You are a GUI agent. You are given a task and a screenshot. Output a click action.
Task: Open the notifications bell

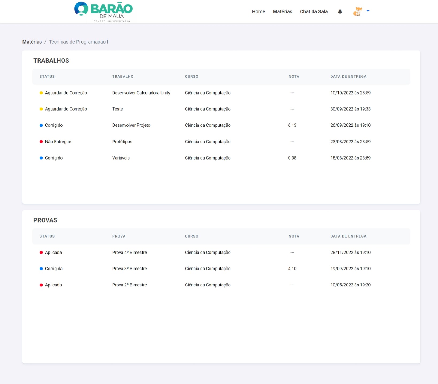(x=340, y=11)
